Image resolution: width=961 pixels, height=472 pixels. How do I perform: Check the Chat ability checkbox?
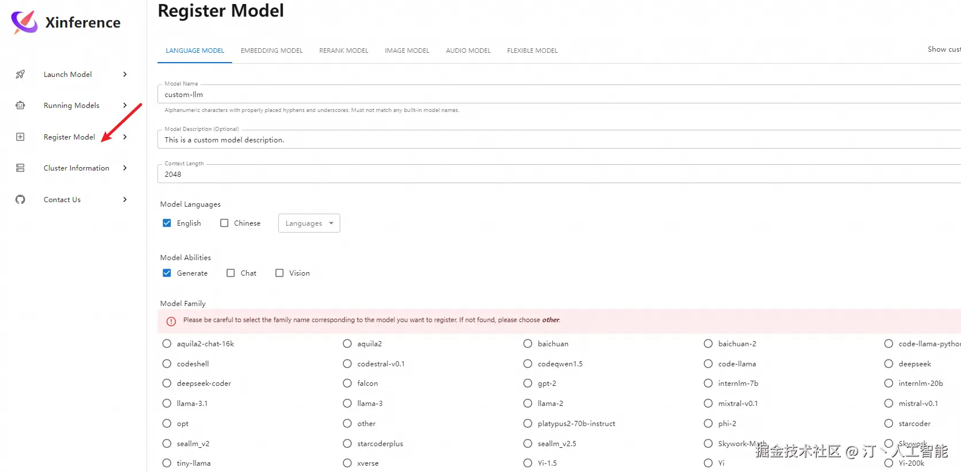pyautogui.click(x=230, y=273)
